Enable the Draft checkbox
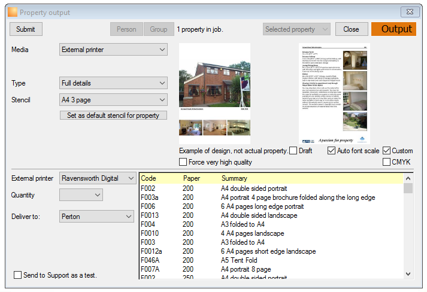This screenshot has width=427, height=292. [x=293, y=151]
